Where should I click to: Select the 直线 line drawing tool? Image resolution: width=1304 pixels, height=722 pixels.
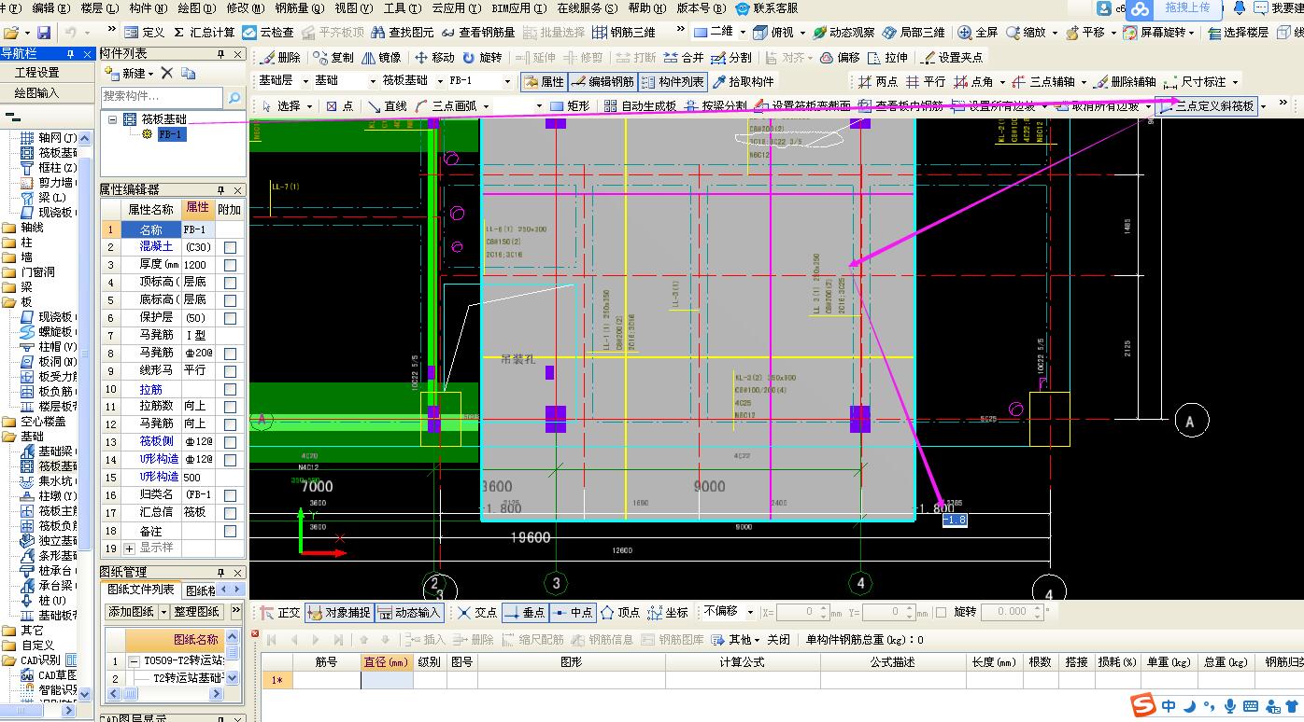pyautogui.click(x=388, y=106)
